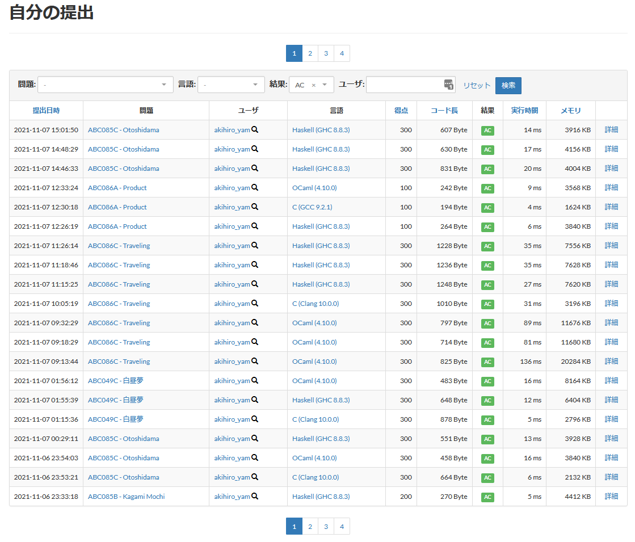
Task: Click magnifier icon in the 23:33:18 submission row
Action: (x=255, y=497)
